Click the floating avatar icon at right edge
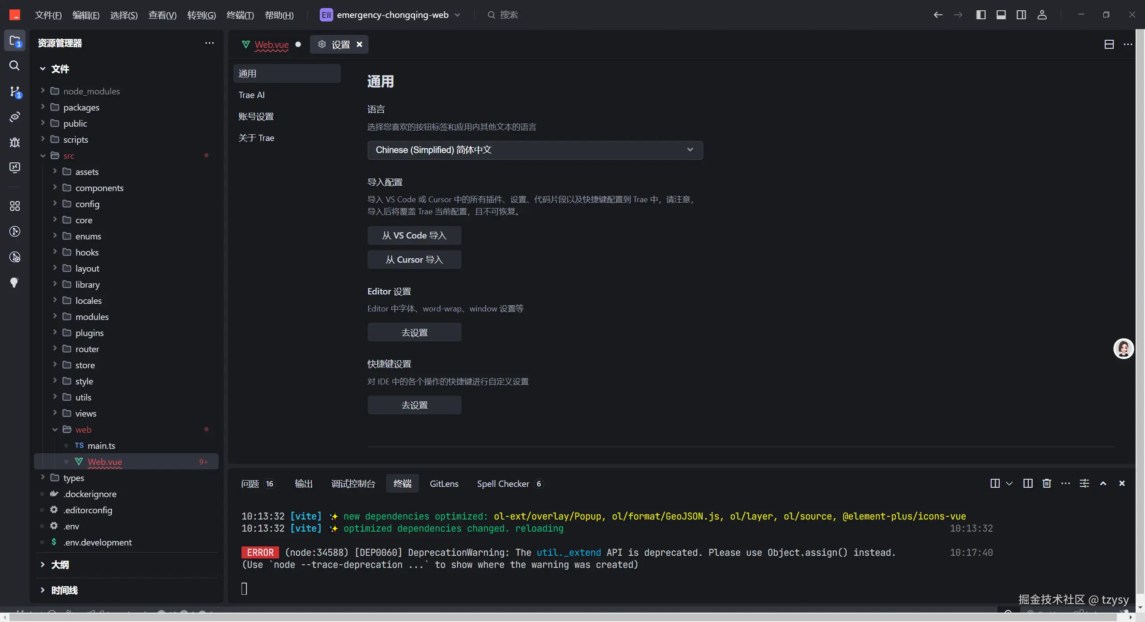Viewport: 1145px width, 622px height. (x=1123, y=349)
